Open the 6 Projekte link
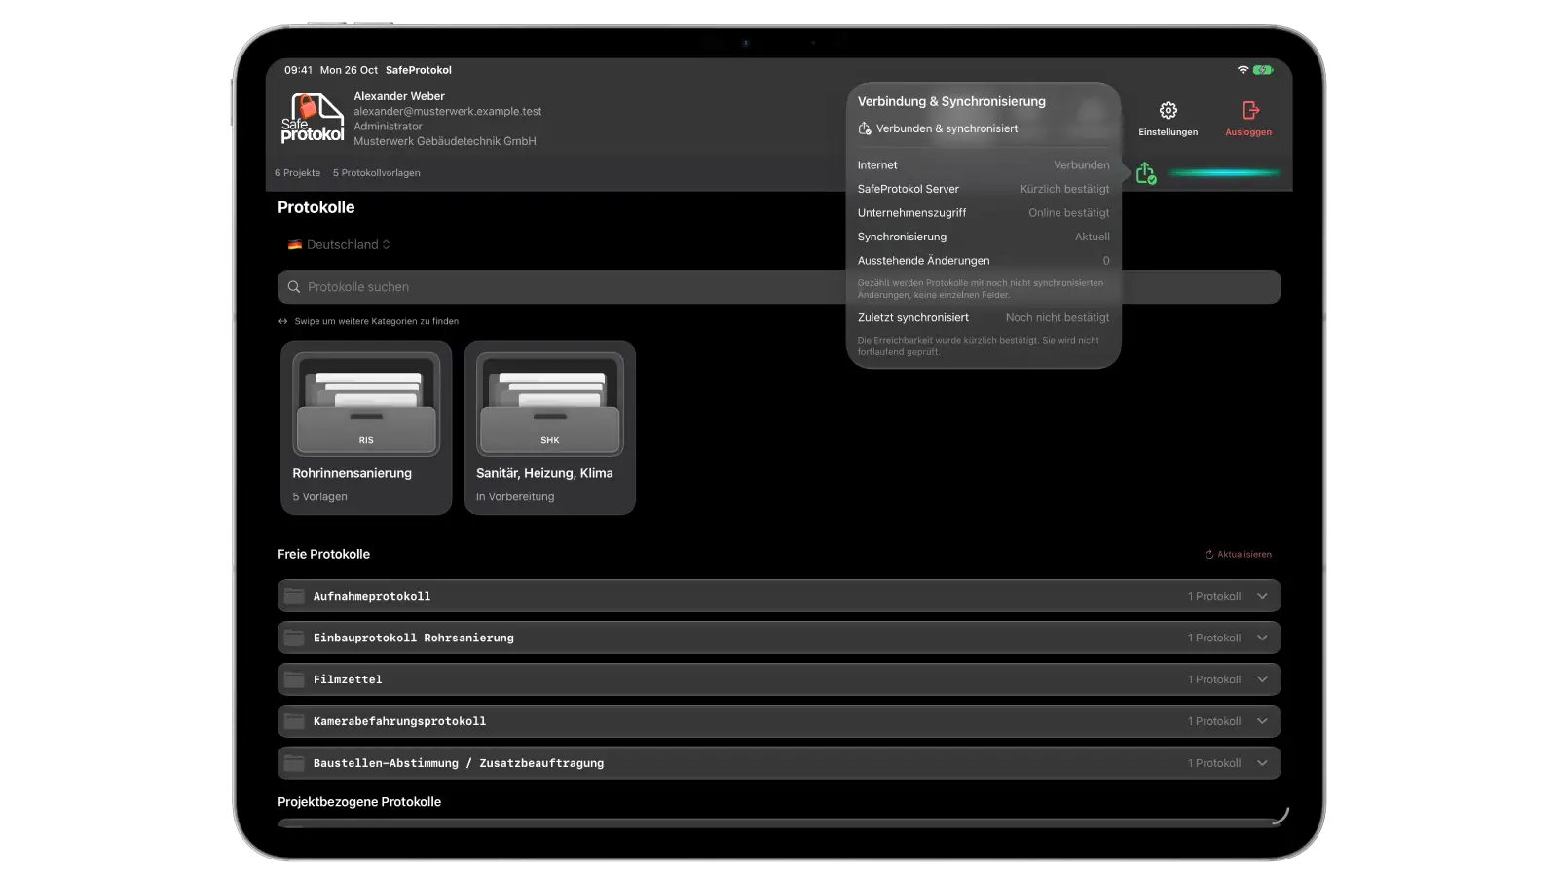 click(x=298, y=173)
